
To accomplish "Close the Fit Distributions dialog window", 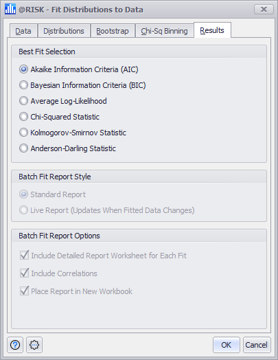I will click(x=264, y=10).
